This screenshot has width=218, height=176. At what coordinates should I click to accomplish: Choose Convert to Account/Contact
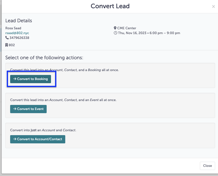tap(37, 139)
